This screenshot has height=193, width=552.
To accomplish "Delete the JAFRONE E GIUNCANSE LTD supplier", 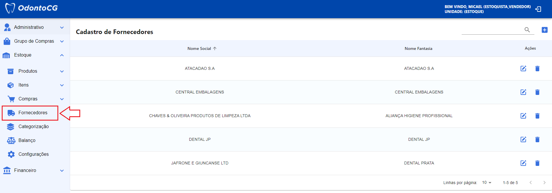I will click(537, 163).
